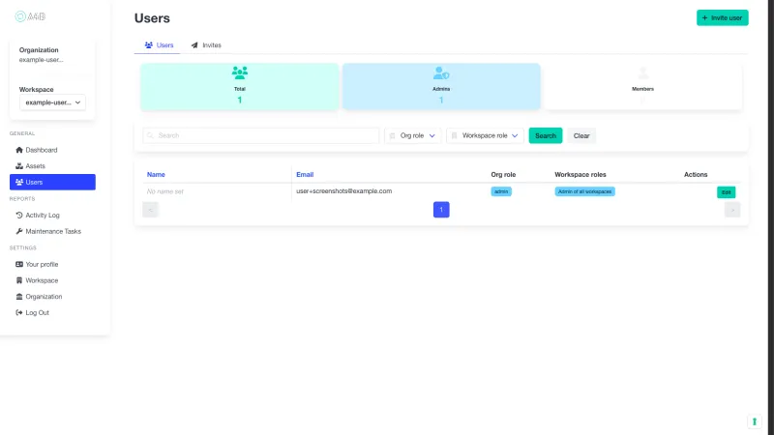Click the Log Out arrow icon
This screenshot has height=435, width=774.
(19, 312)
